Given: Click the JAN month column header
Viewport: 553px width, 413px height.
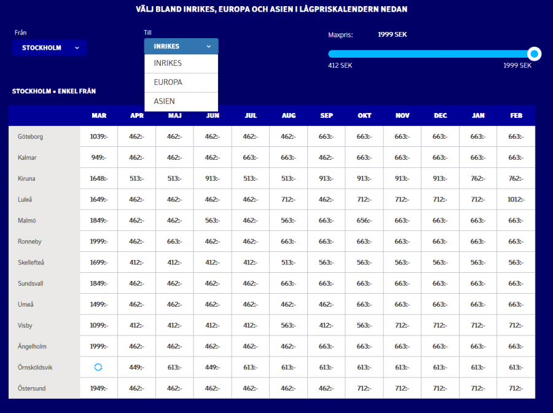Looking at the screenshot, I should coord(477,116).
